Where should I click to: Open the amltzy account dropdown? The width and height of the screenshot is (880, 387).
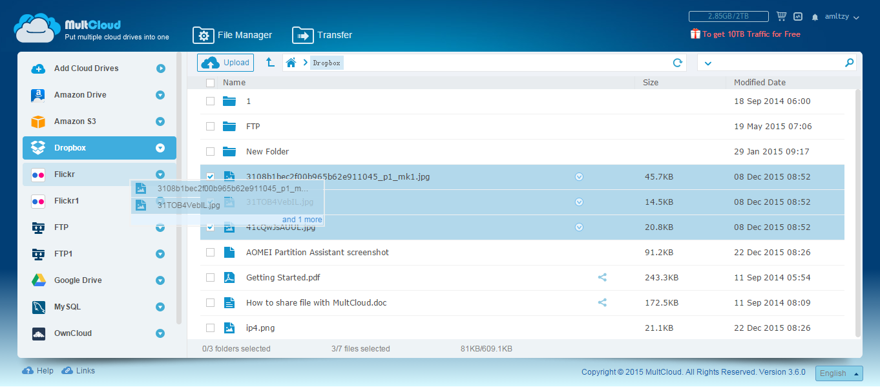pyautogui.click(x=842, y=17)
